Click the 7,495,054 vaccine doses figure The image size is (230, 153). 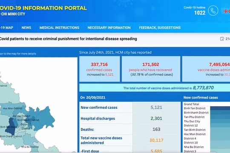tap(219, 65)
